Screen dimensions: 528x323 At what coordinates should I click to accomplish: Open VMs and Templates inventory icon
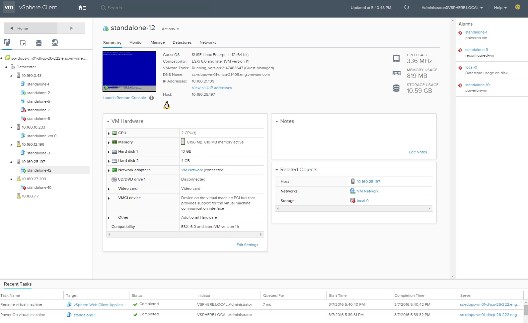[23, 43]
